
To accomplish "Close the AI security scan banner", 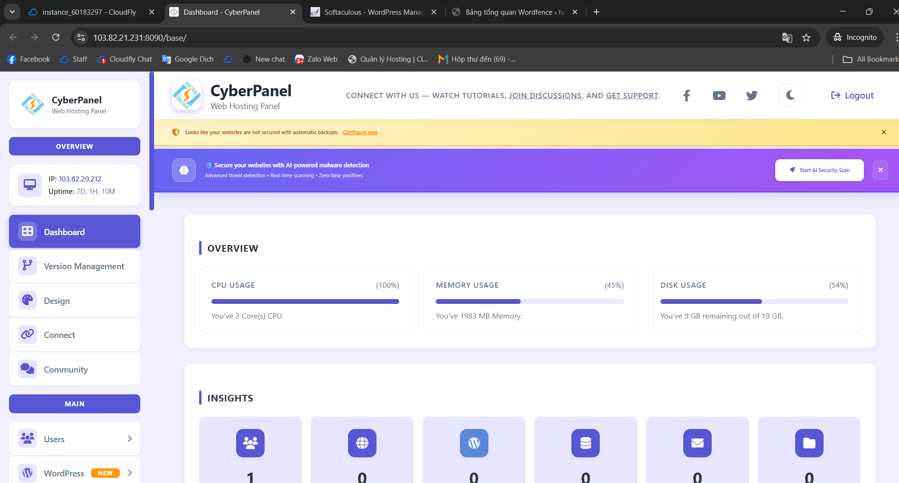I will (881, 170).
